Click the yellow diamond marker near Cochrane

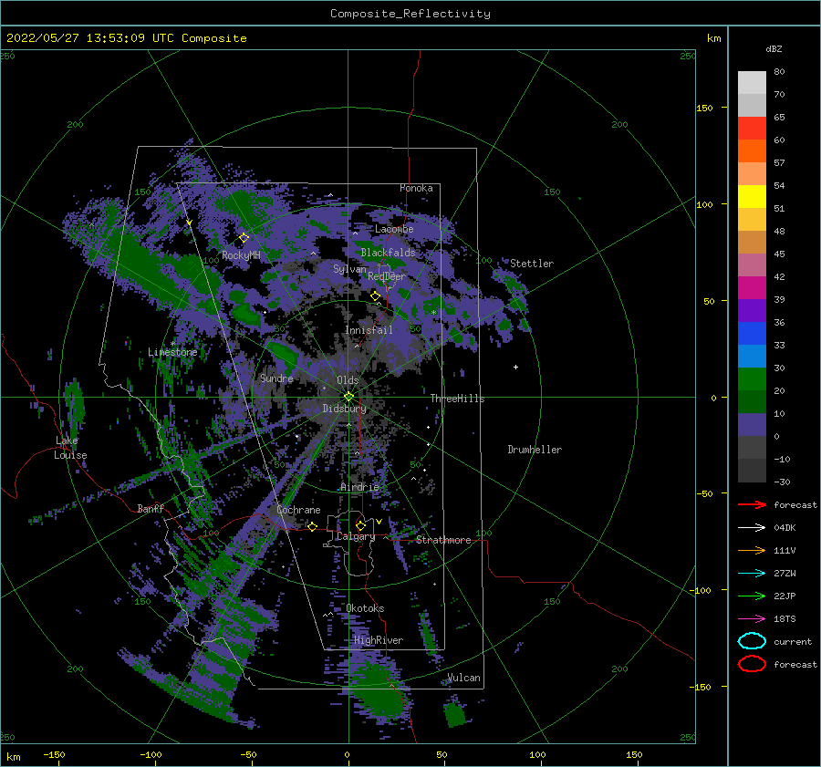pos(313,526)
